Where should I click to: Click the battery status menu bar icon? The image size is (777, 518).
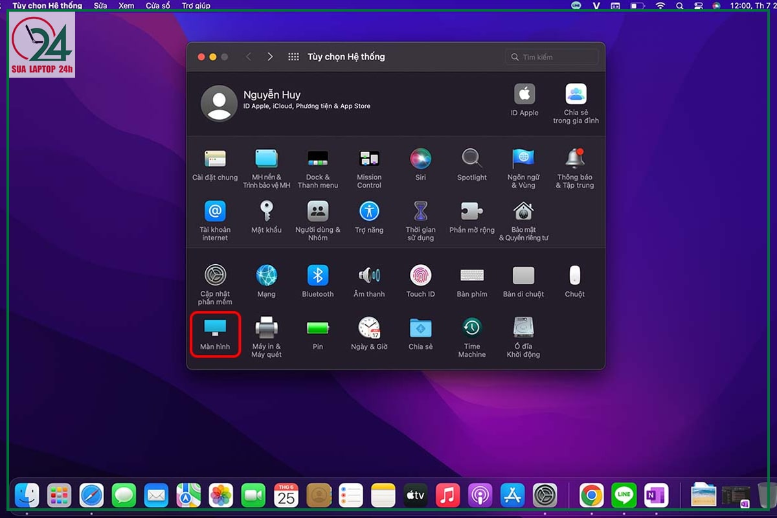638,5
